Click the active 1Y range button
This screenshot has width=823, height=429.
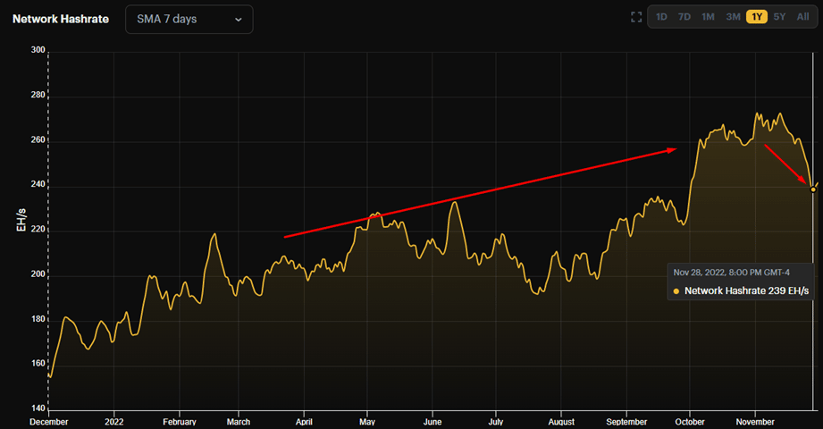click(x=757, y=17)
